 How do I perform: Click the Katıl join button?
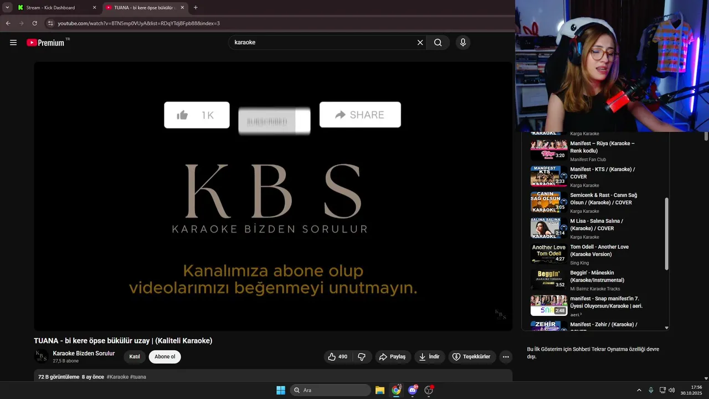135,357
